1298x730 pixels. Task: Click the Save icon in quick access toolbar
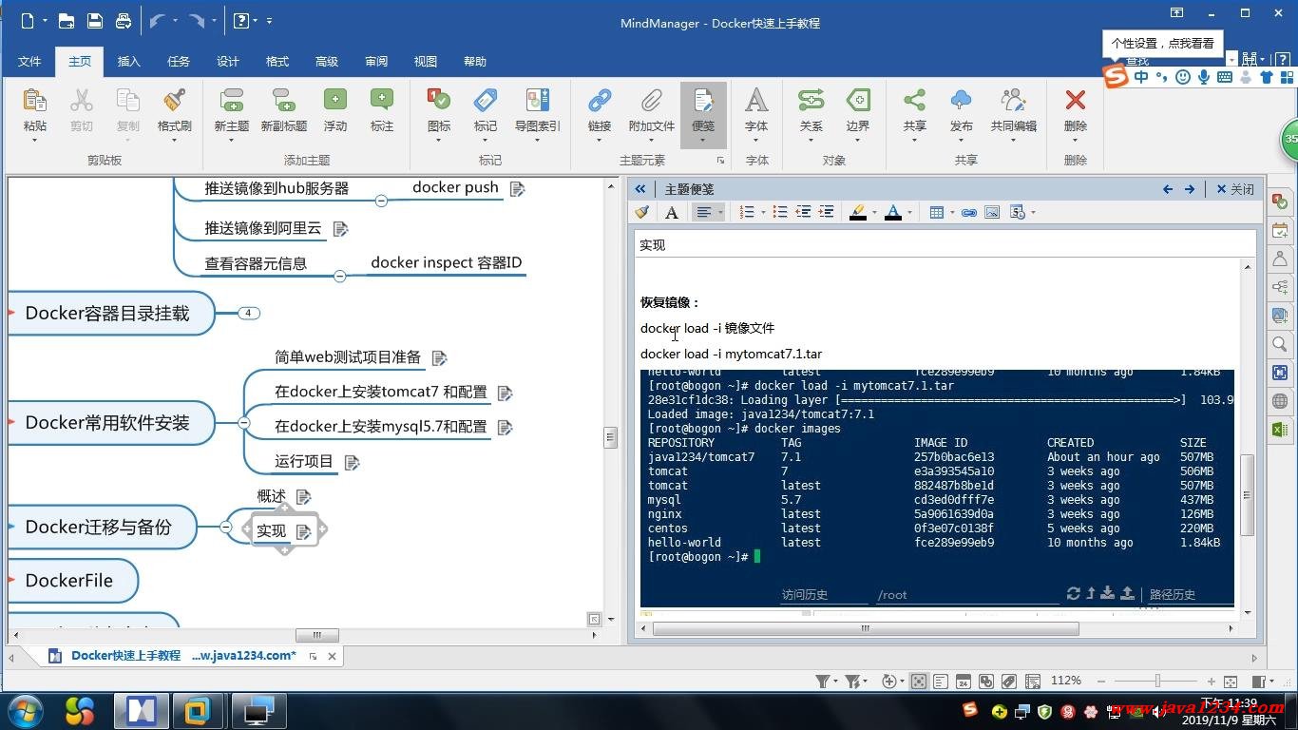[95, 21]
